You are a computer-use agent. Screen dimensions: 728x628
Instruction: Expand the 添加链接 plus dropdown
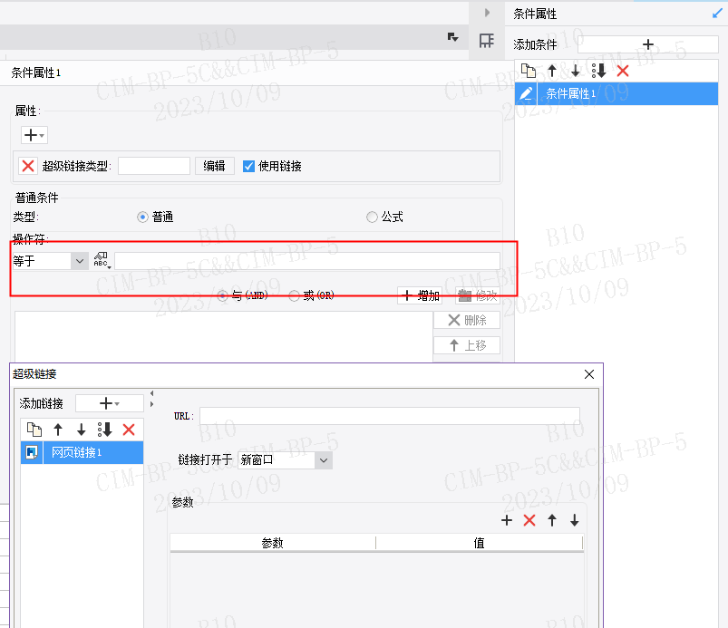[110, 403]
